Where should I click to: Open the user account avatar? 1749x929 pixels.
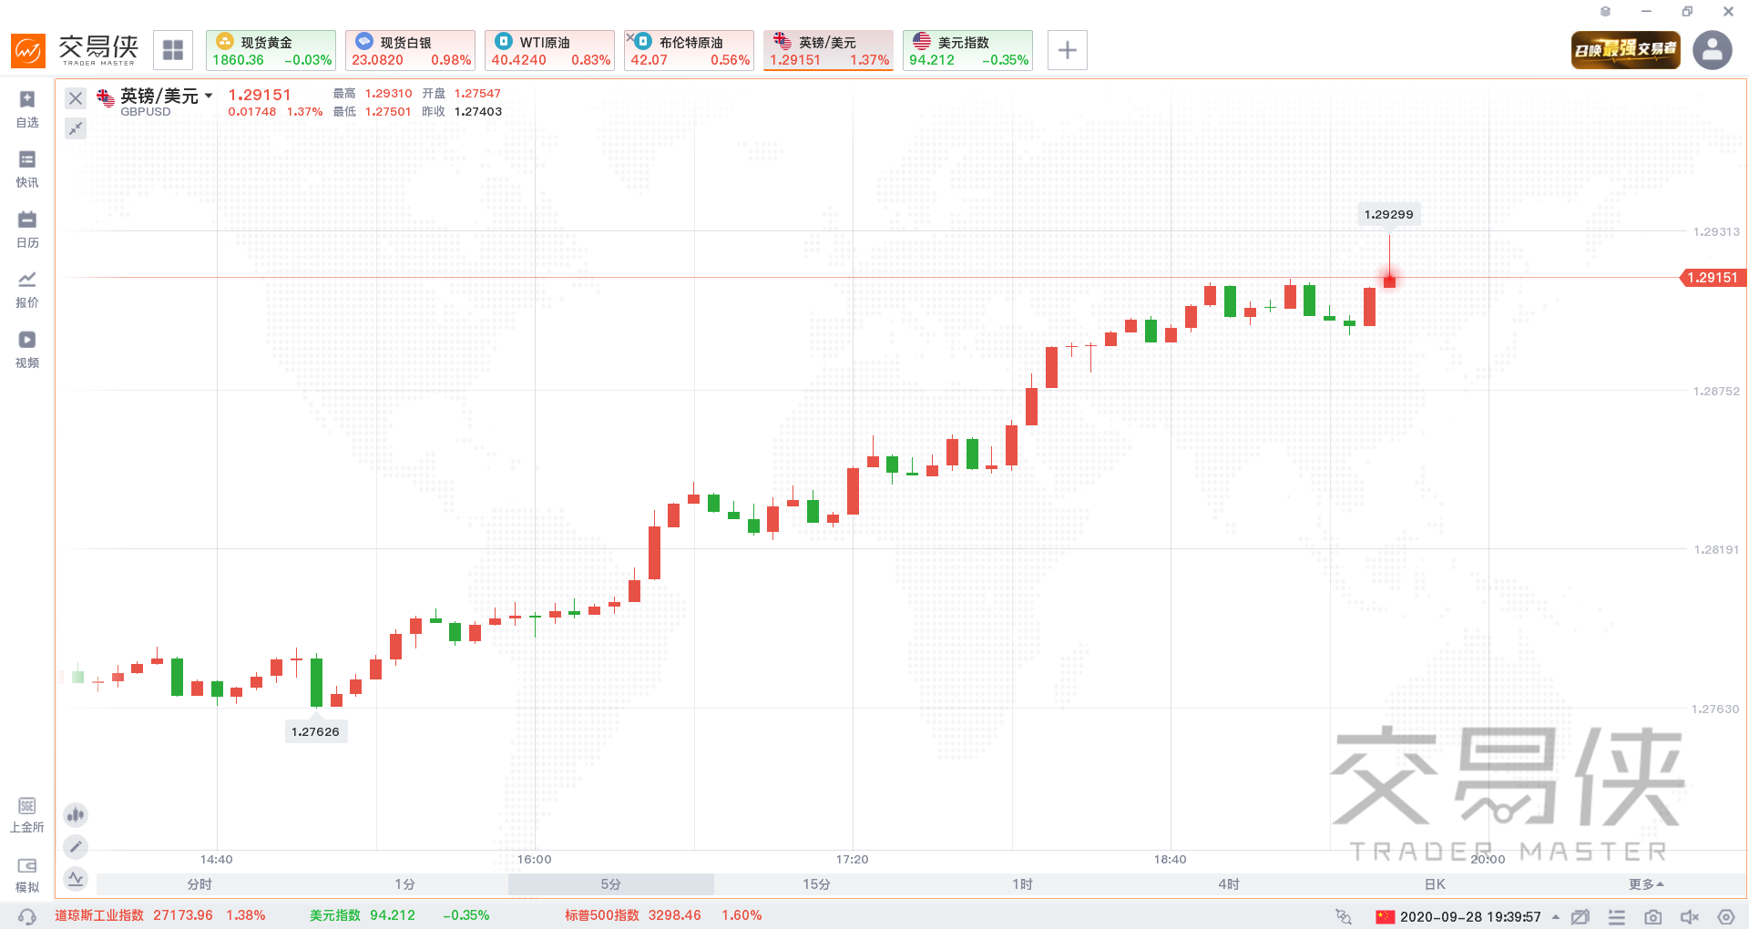tap(1713, 50)
